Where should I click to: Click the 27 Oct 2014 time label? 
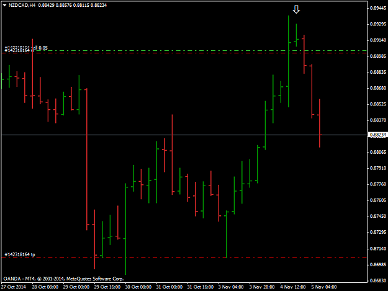[x=14, y=287]
